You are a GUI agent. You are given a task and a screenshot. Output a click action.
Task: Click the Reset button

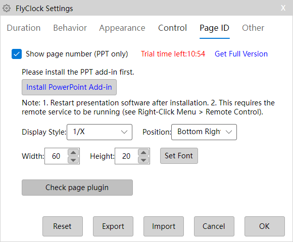click(63, 226)
